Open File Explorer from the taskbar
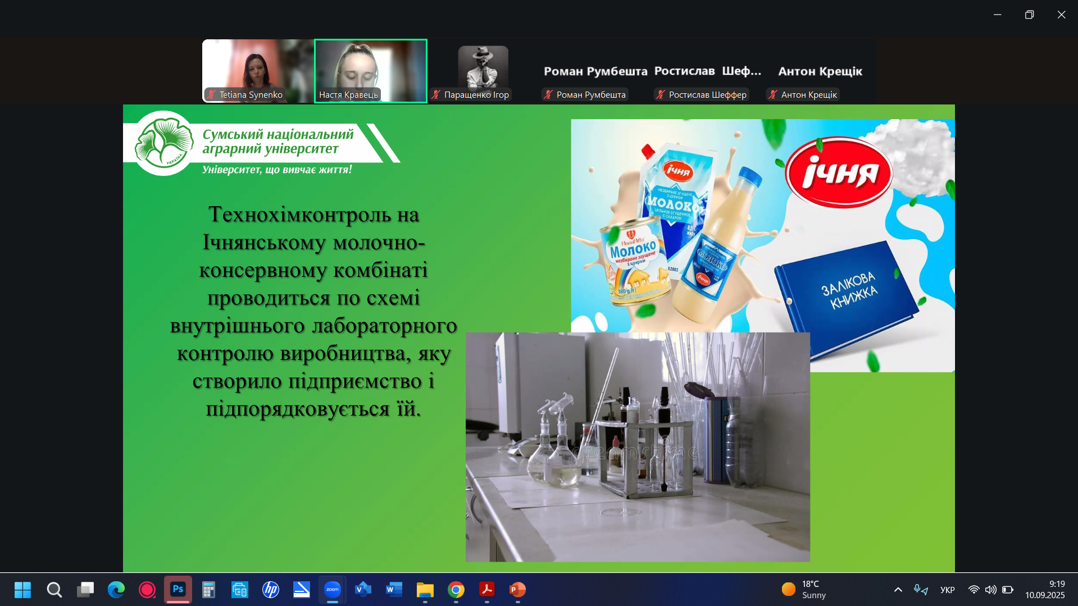Viewport: 1078px width, 606px height. (425, 590)
